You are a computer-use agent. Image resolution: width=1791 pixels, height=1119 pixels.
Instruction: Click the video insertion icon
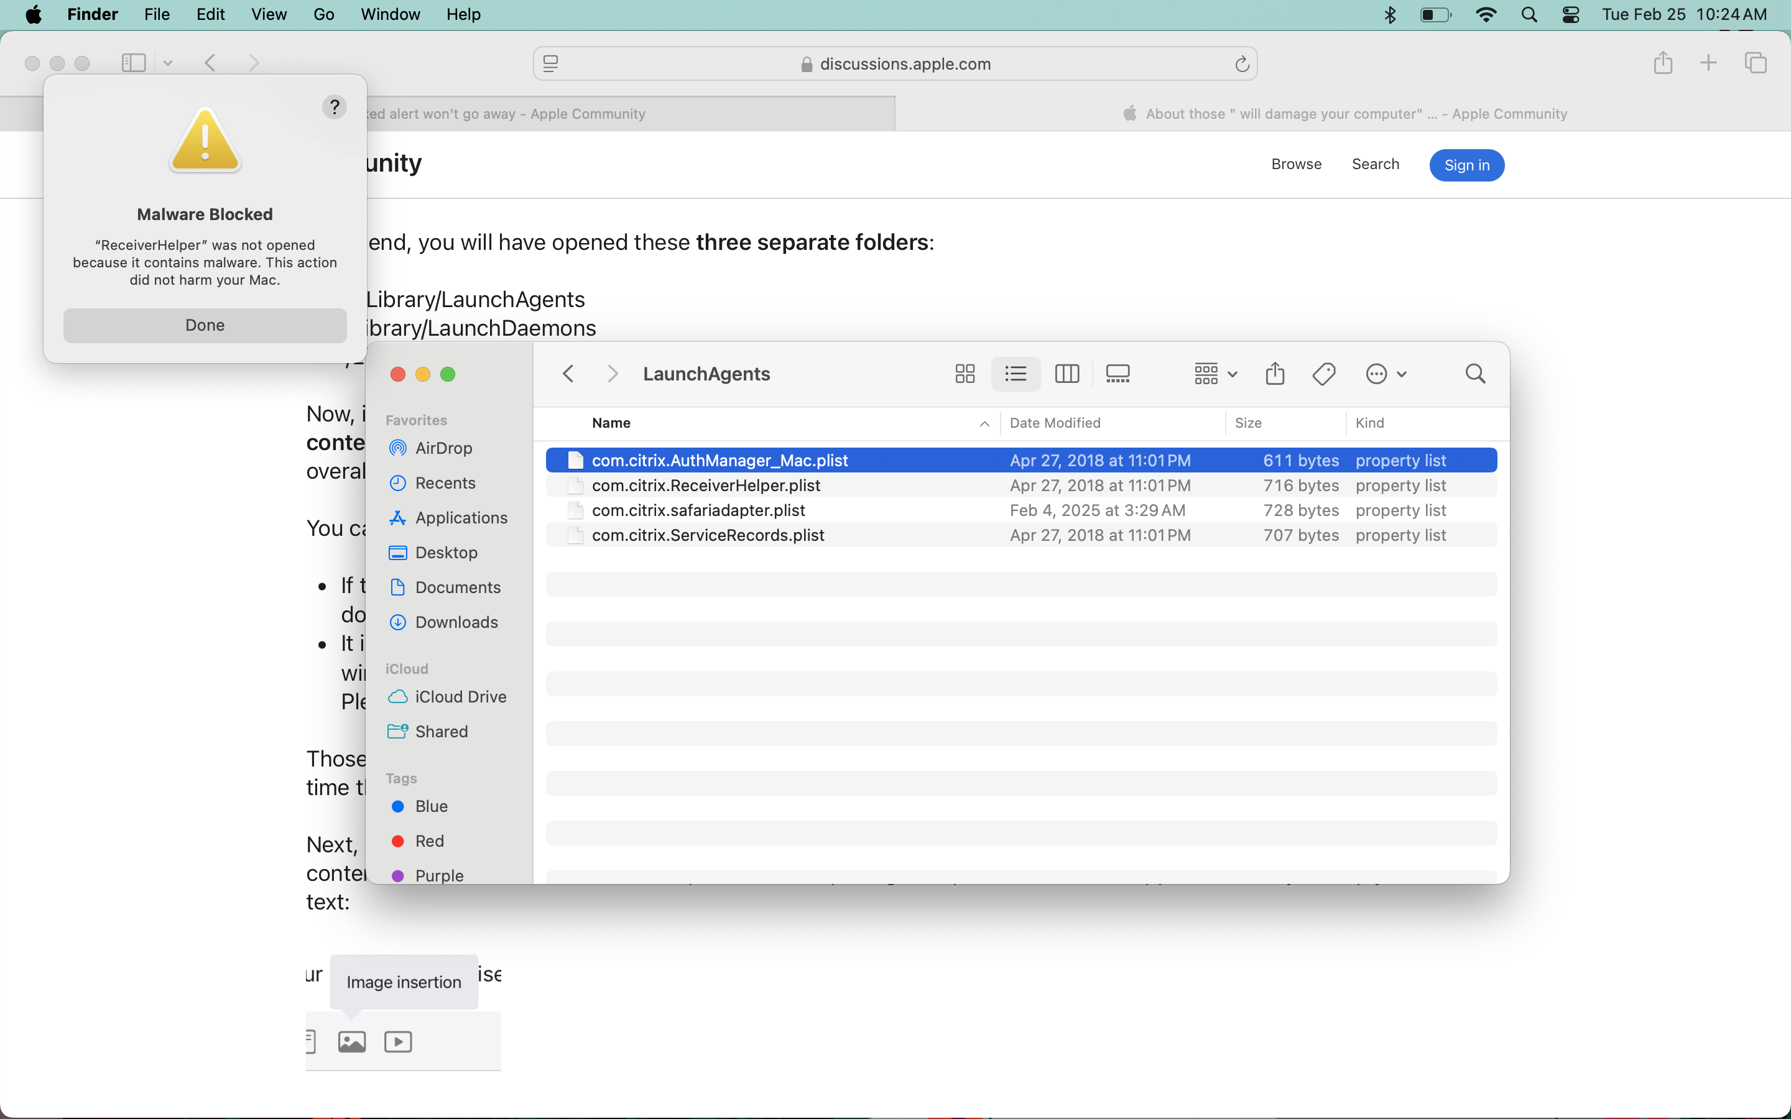click(398, 1041)
